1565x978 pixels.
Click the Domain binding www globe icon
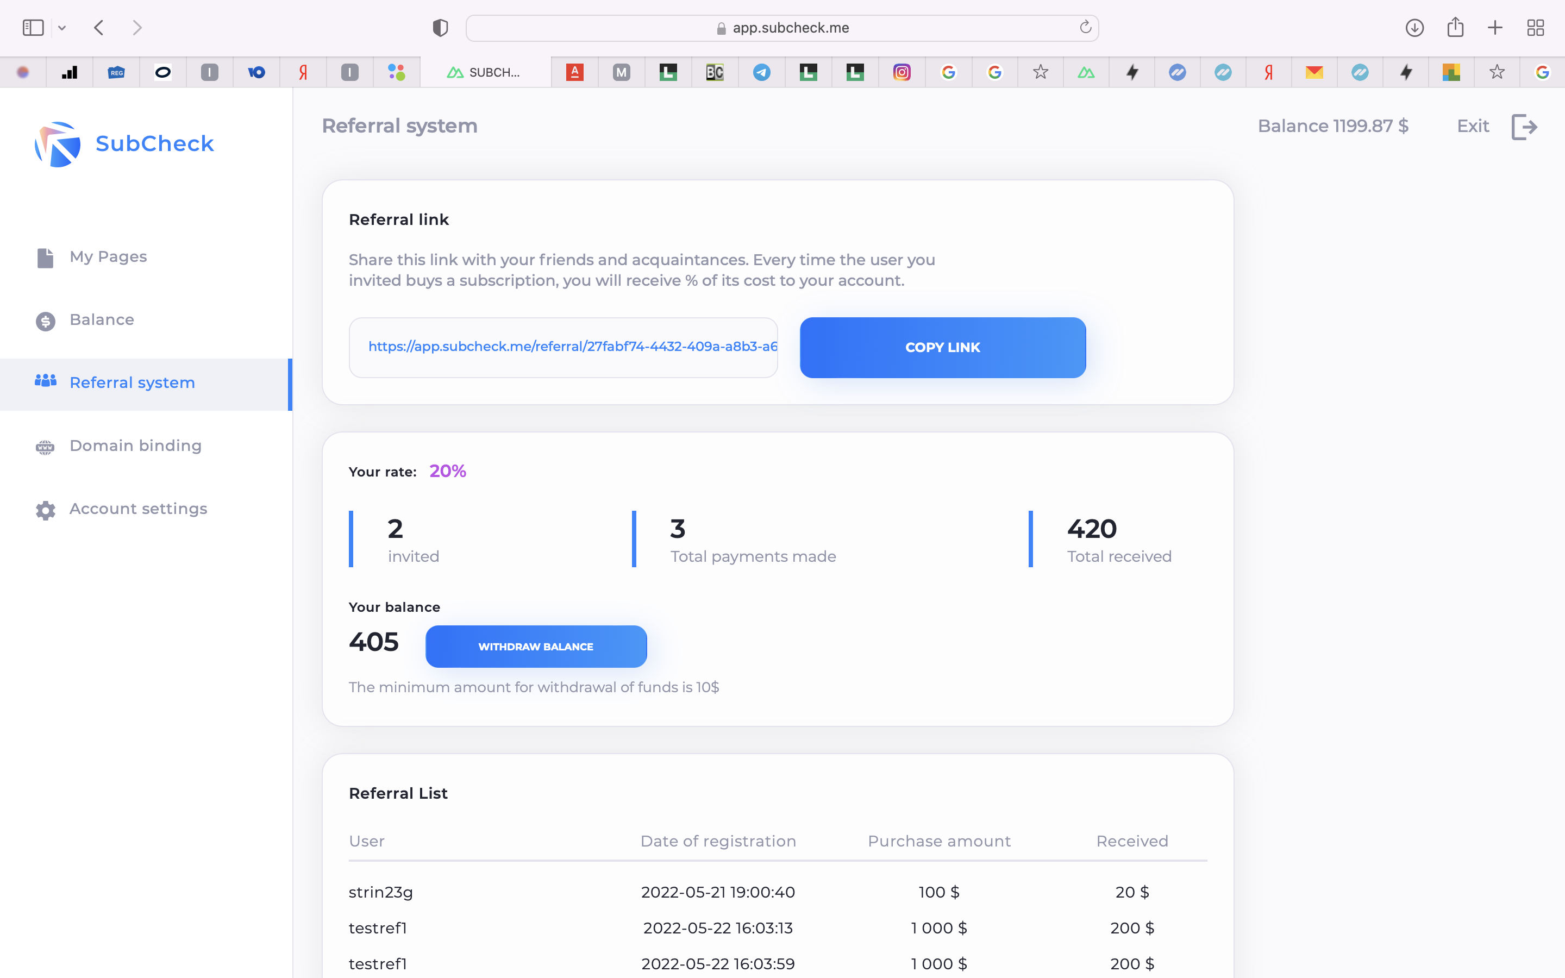pyautogui.click(x=45, y=447)
